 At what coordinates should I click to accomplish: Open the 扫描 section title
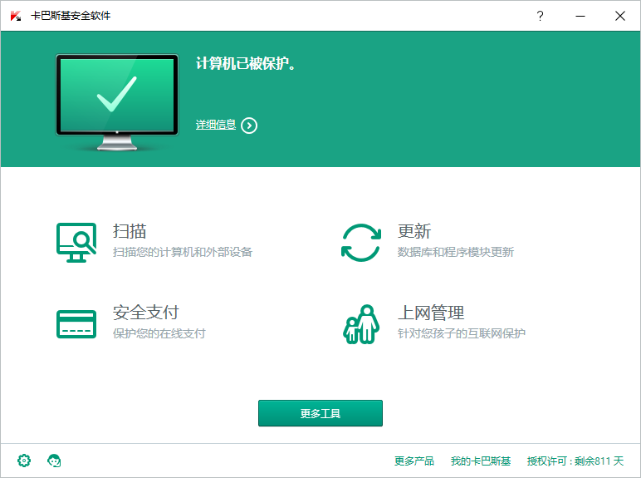[x=130, y=231]
